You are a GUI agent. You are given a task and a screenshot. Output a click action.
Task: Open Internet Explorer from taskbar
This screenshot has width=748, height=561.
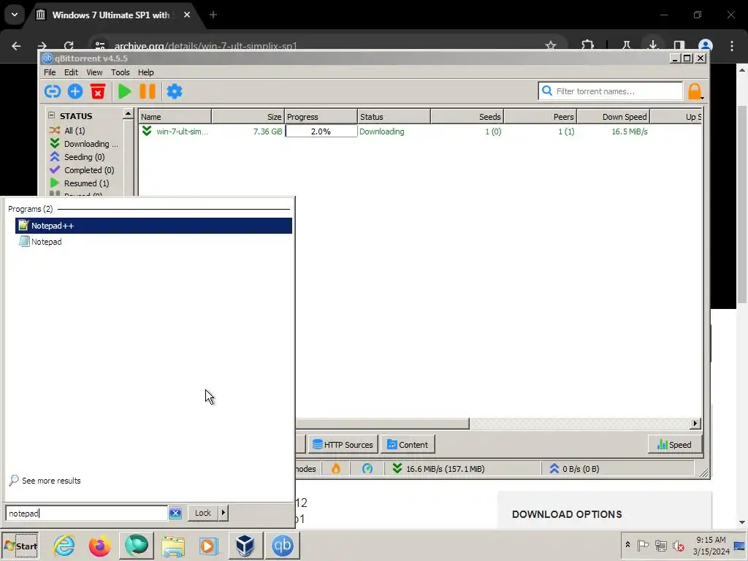pyautogui.click(x=64, y=546)
